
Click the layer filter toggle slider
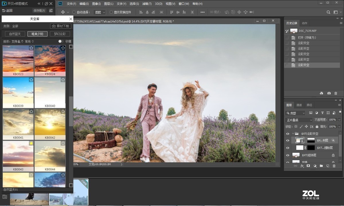[x=340, y=113]
